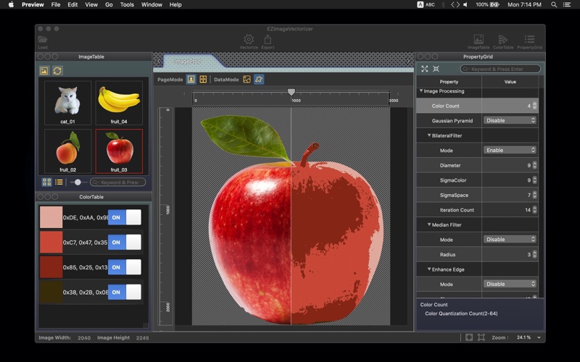This screenshot has width=580, height=362.
Task: Collapse the BilateralFilter group
Action: (429, 135)
